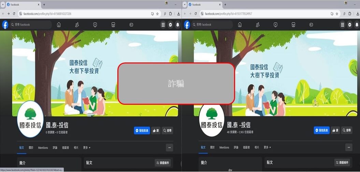The height and width of the screenshot is (172, 360).
Task: Open new tab plus in right browser
Action: click(x=225, y=4)
